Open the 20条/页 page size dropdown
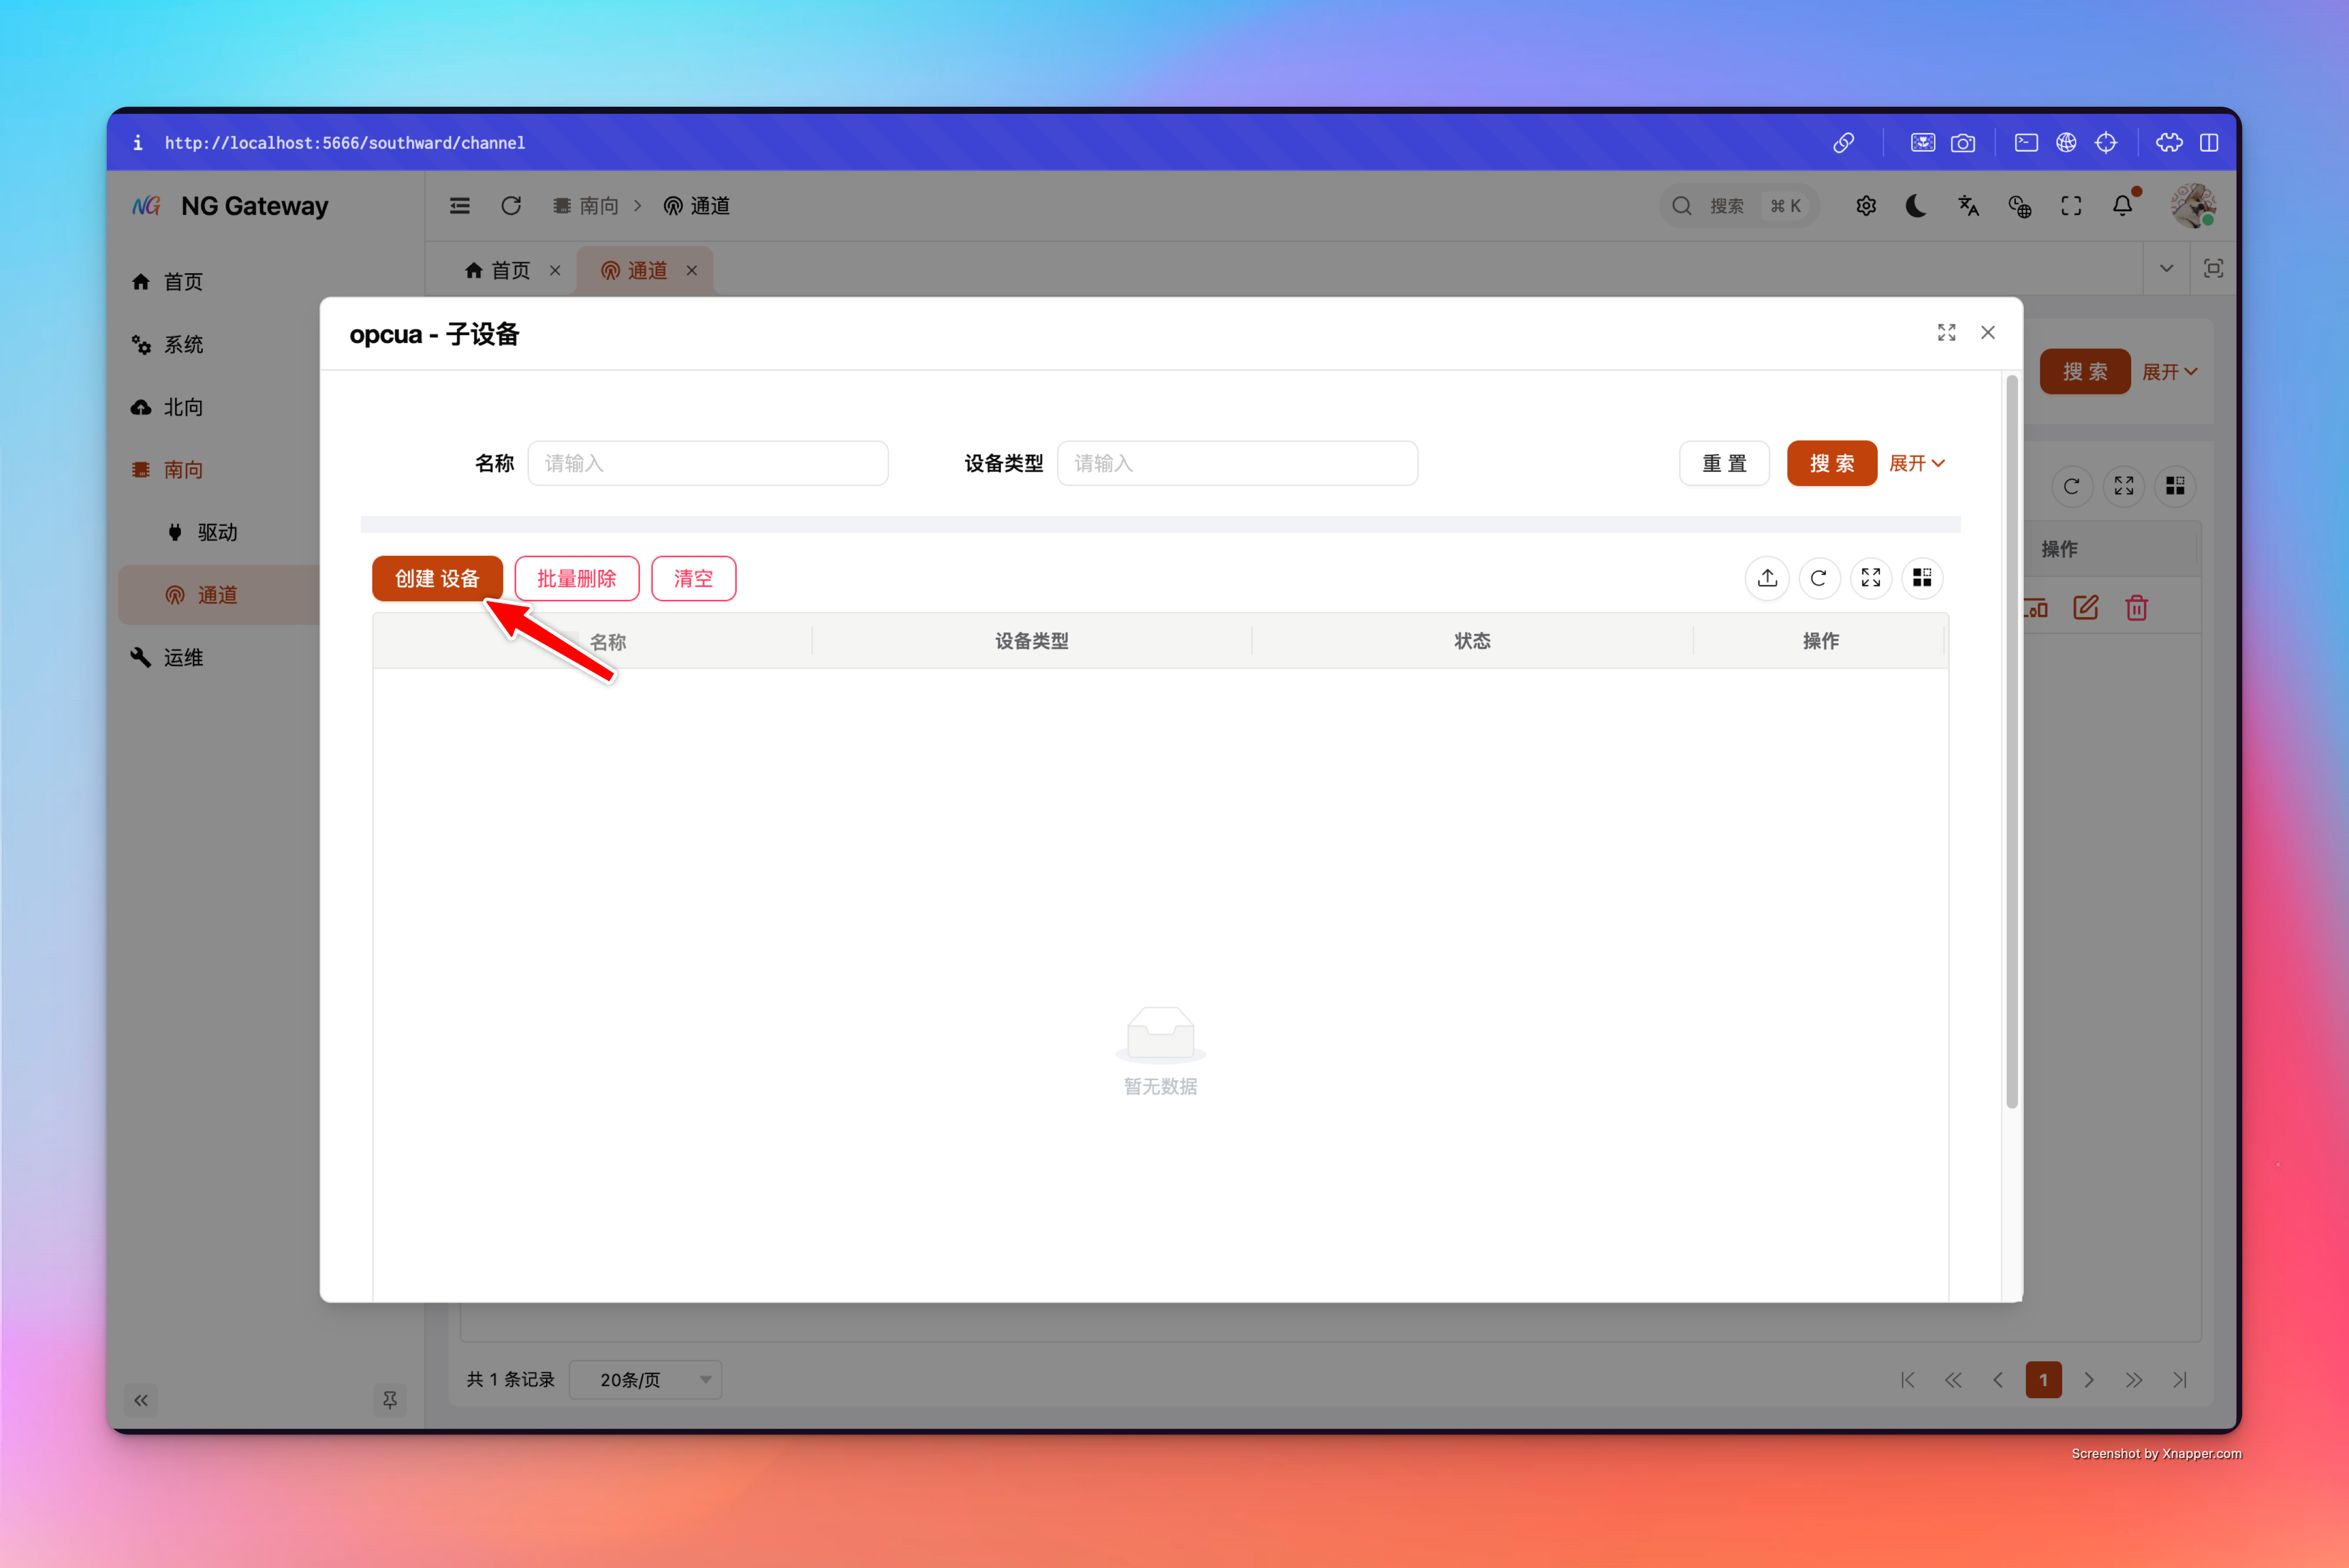The image size is (2349, 1568). [x=645, y=1379]
